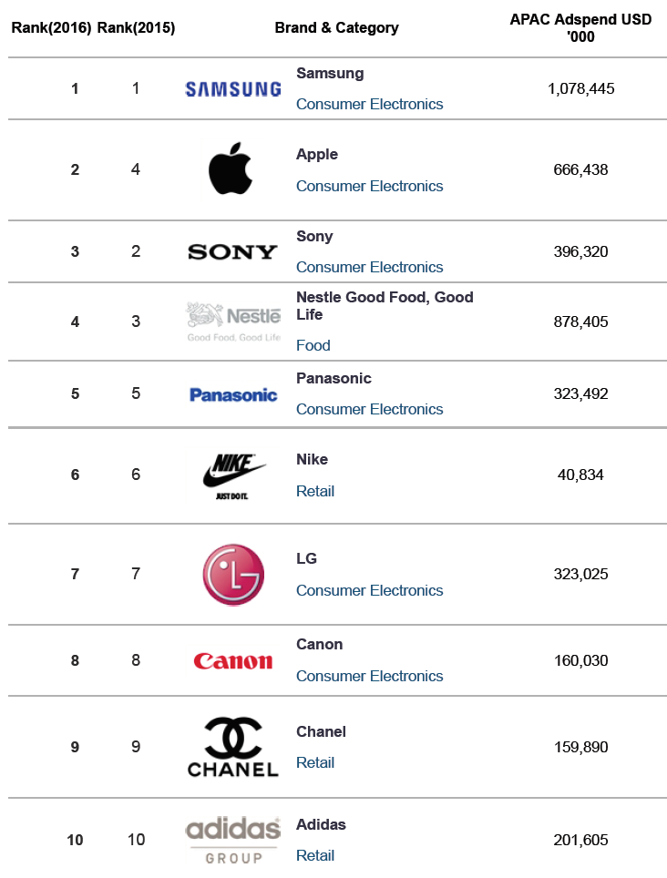This screenshot has width=667, height=878.
Task: Click the Nestle Good Food logo
Action: click(233, 322)
